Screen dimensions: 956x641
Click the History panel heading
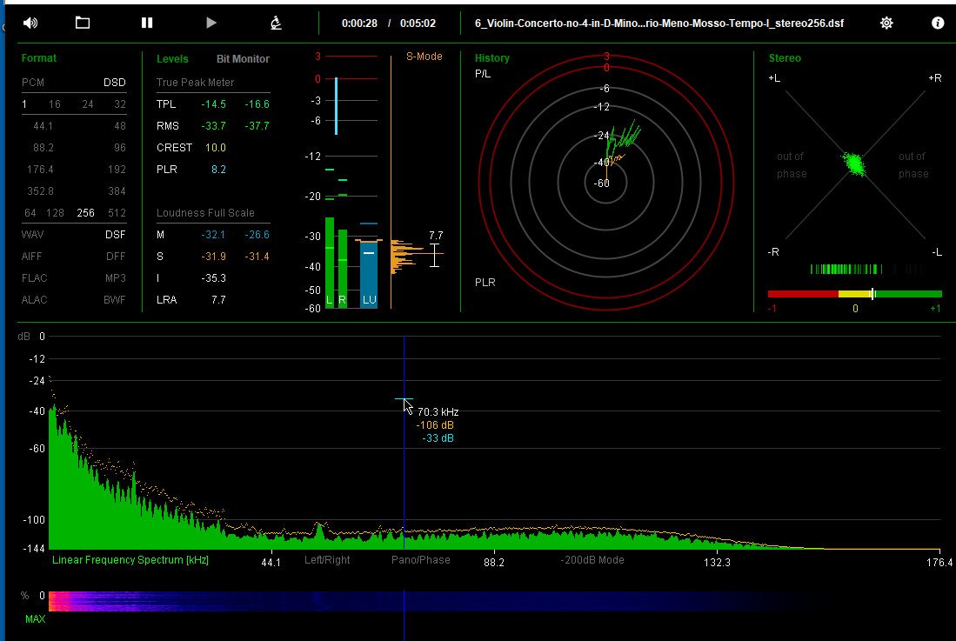[492, 58]
